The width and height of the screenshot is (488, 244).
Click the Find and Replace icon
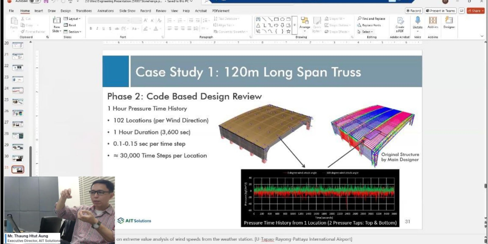371,19
